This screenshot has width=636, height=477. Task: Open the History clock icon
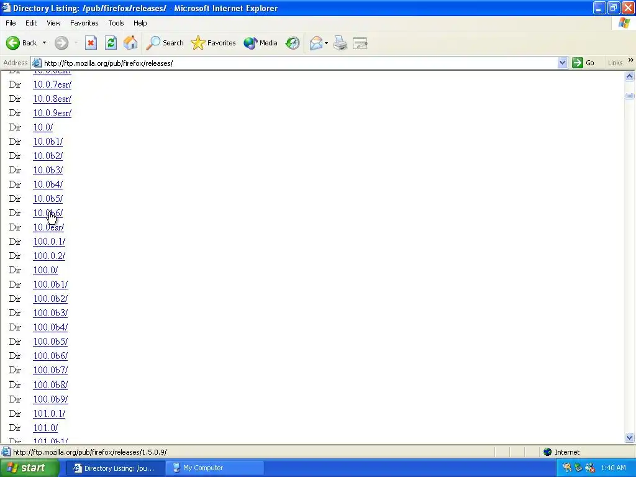[293, 43]
